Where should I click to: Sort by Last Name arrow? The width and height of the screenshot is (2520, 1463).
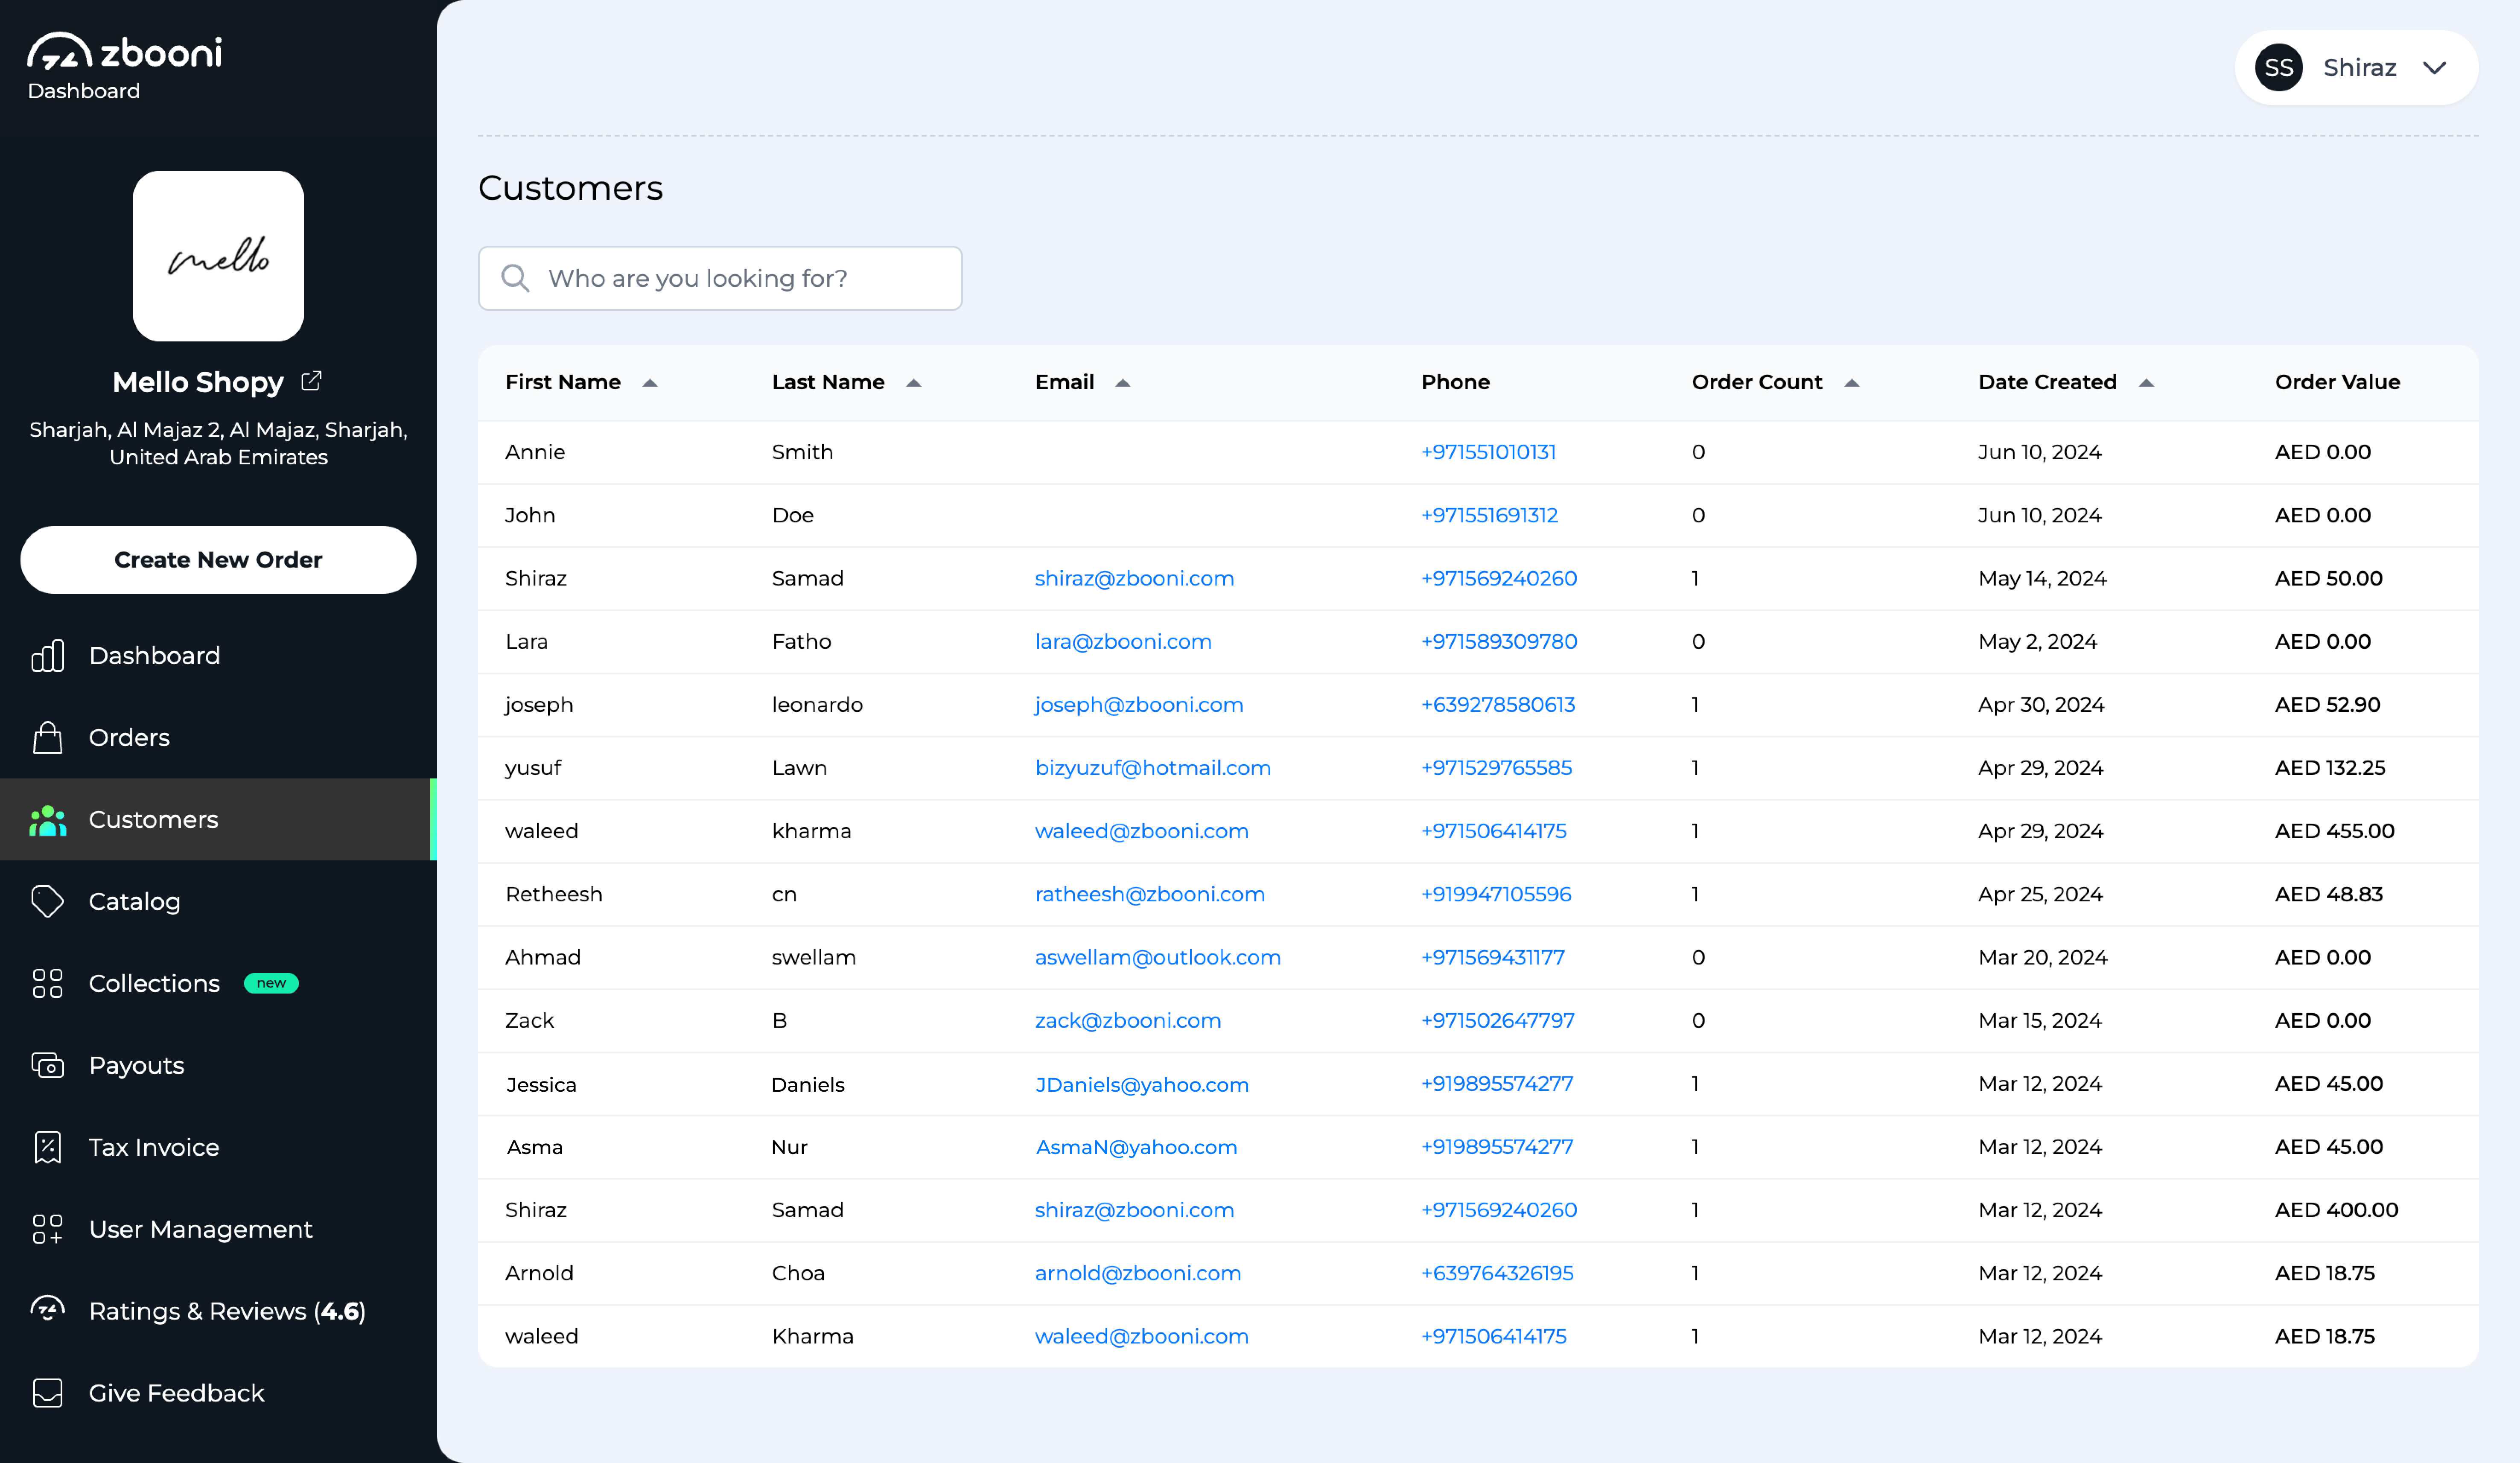914,382
